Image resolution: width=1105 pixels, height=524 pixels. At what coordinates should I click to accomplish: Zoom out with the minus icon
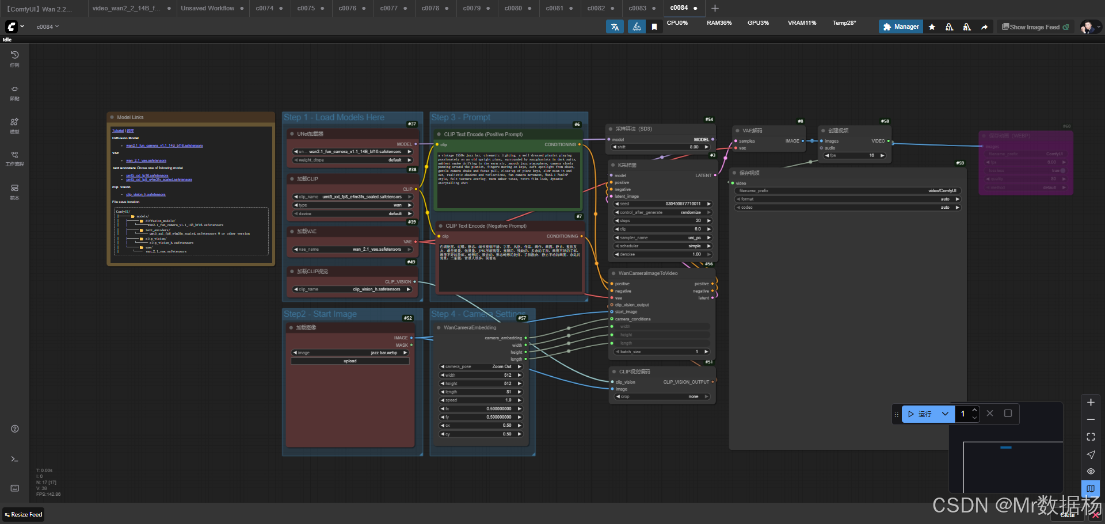tap(1091, 420)
